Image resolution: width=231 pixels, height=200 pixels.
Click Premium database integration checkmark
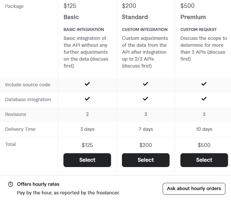click(x=204, y=99)
